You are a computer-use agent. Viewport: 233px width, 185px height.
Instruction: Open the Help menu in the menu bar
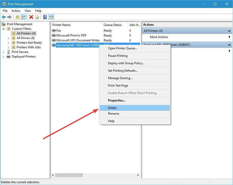(x=38, y=11)
